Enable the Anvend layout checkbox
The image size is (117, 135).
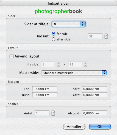coord(12,56)
